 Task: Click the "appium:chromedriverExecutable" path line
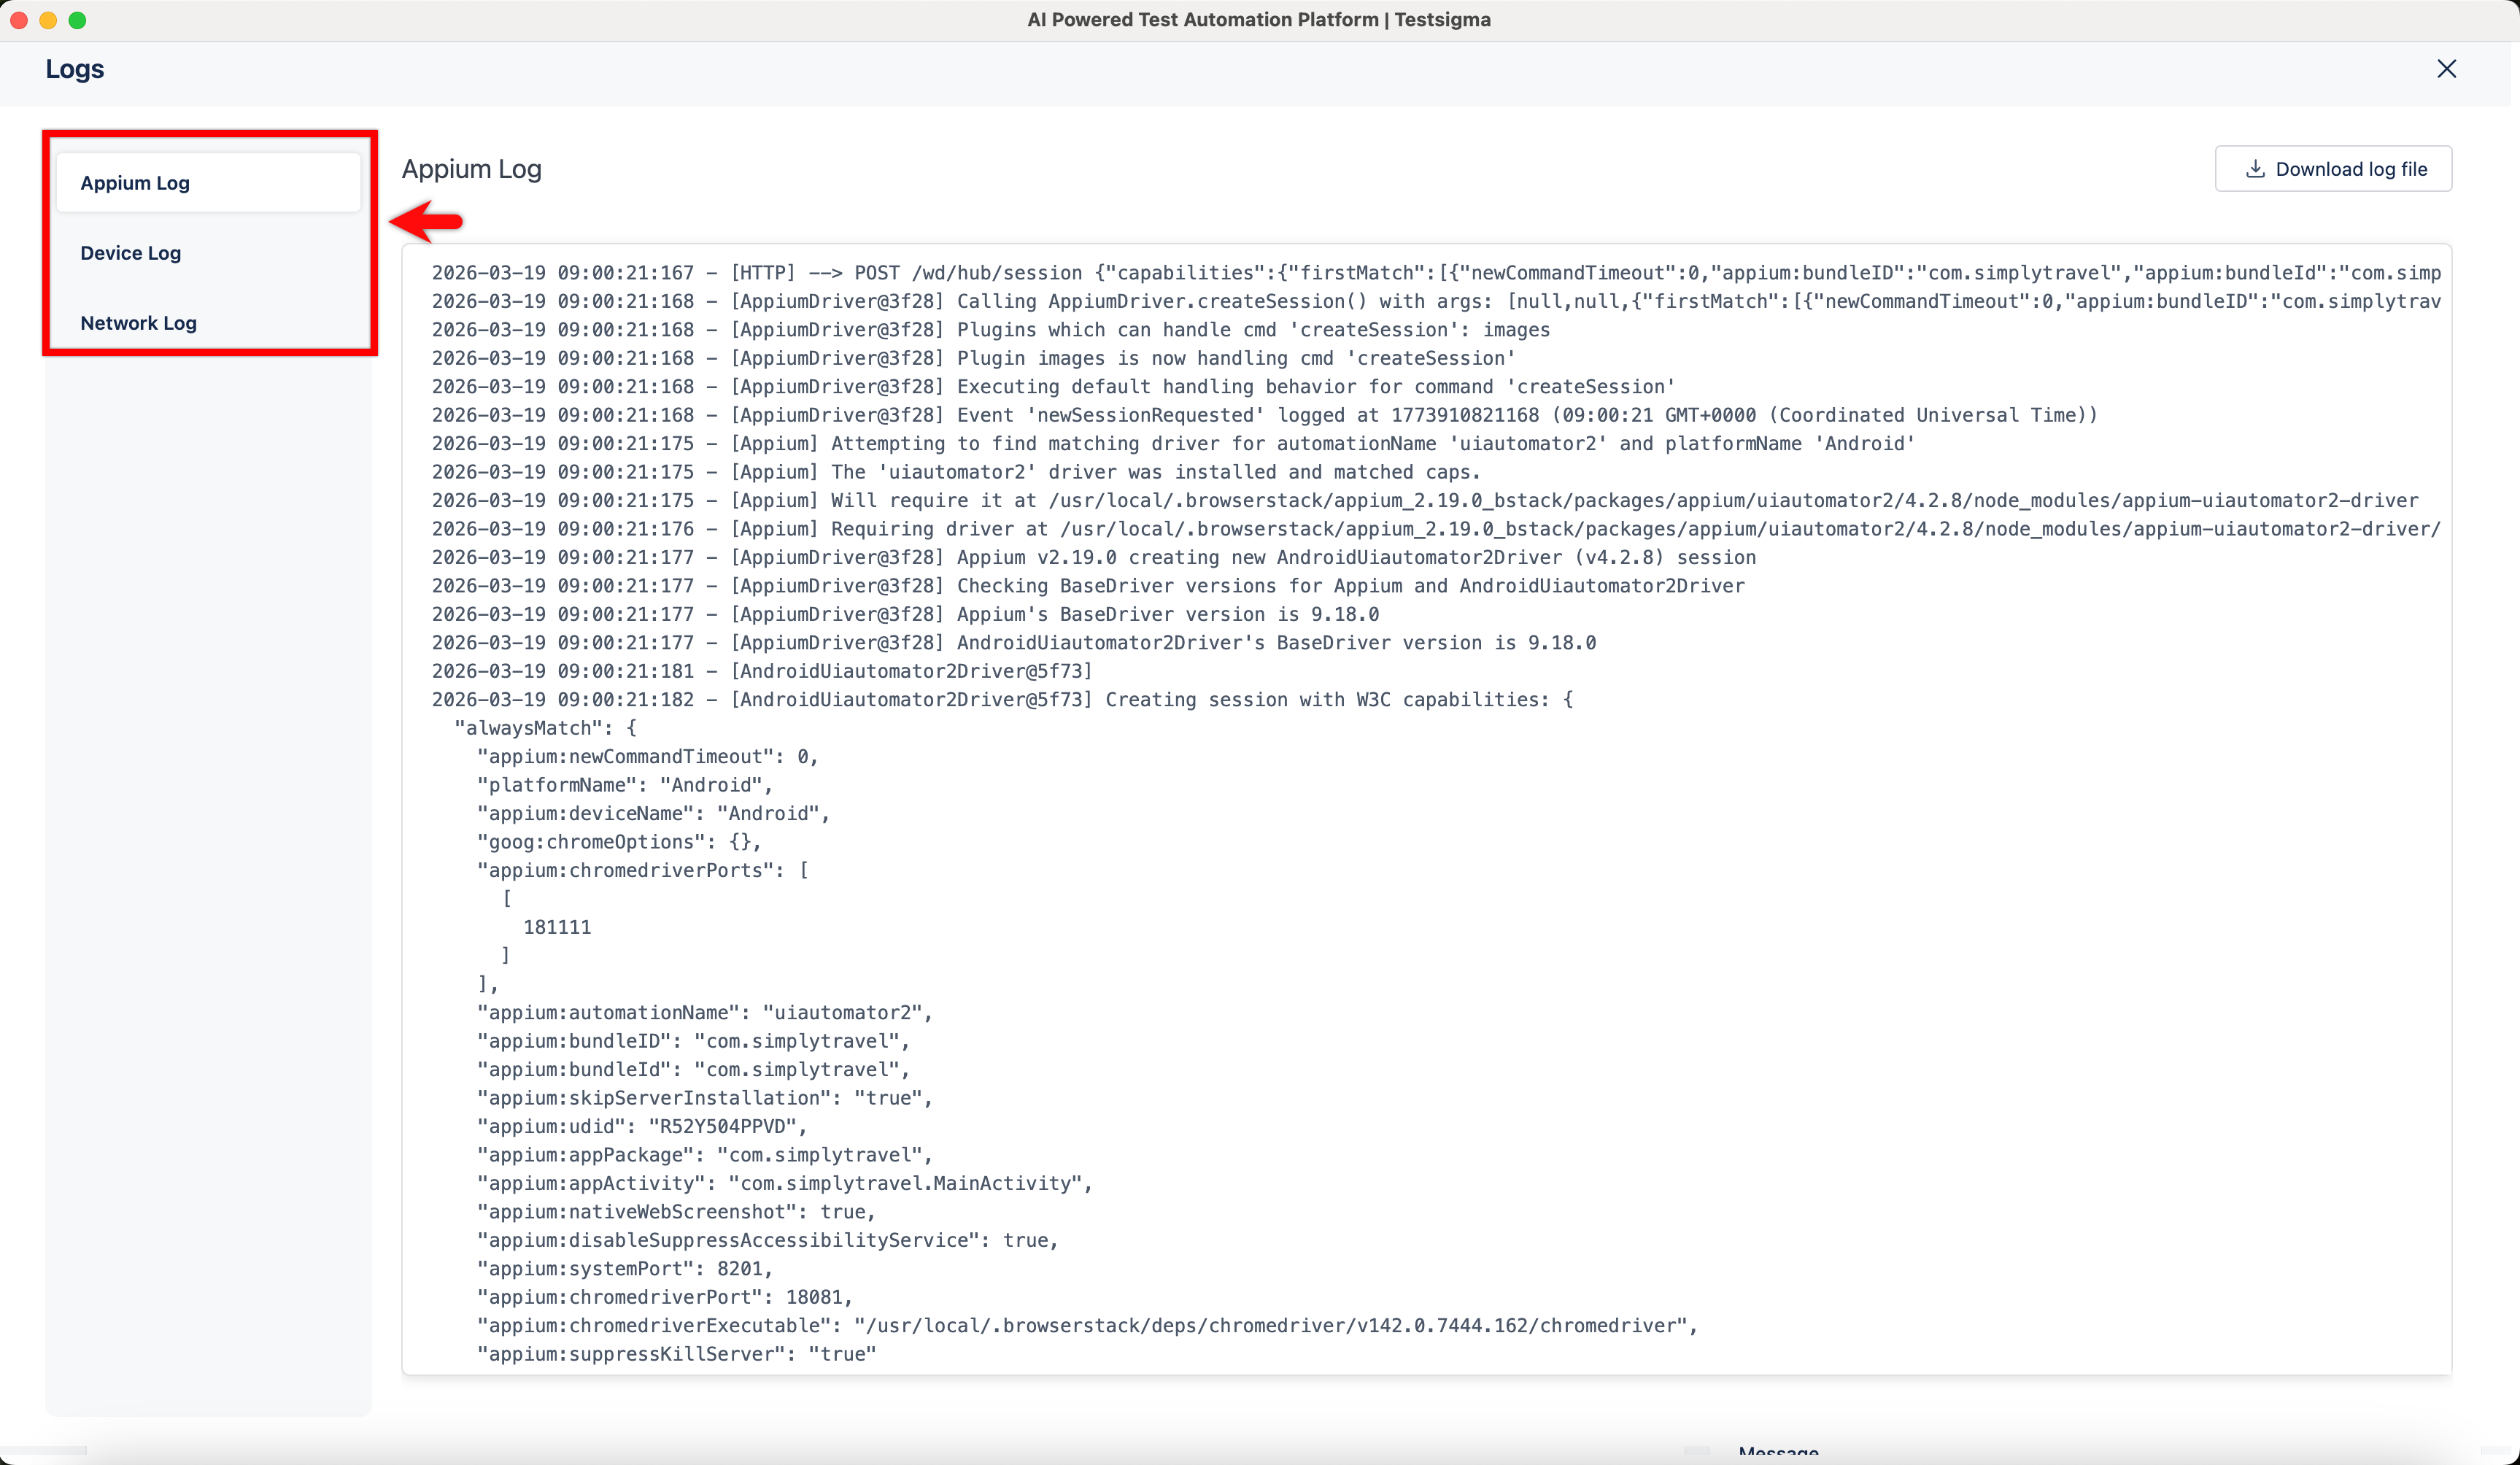point(1086,1326)
